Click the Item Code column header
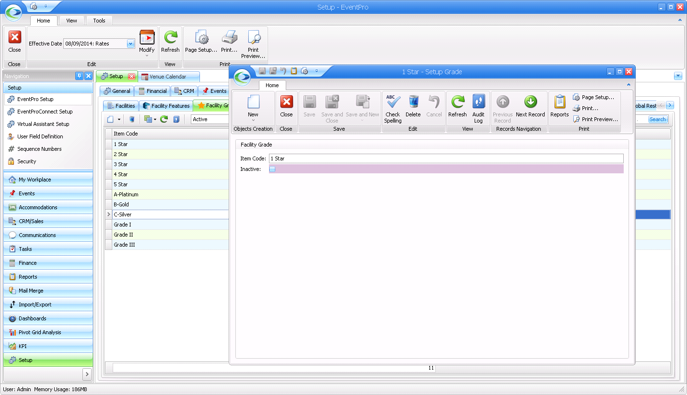Image resolution: width=687 pixels, height=395 pixels. coord(170,134)
